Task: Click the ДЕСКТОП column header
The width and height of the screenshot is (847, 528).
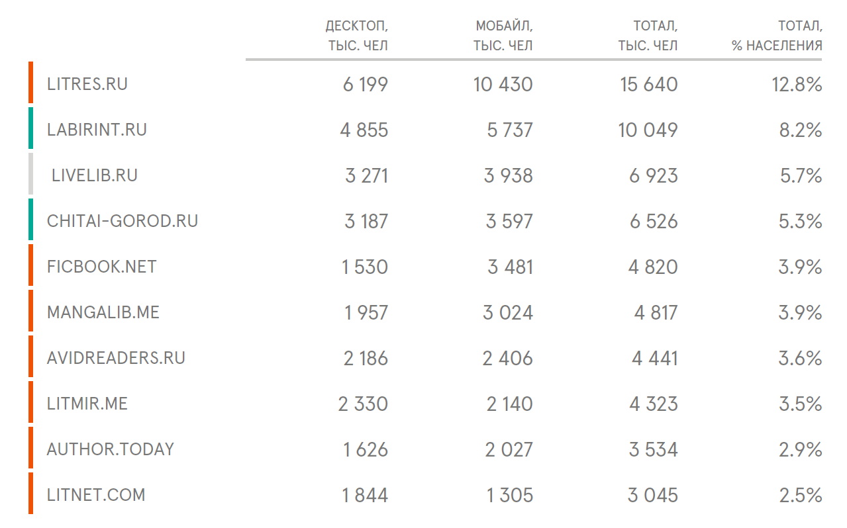Action: pyautogui.click(x=356, y=36)
